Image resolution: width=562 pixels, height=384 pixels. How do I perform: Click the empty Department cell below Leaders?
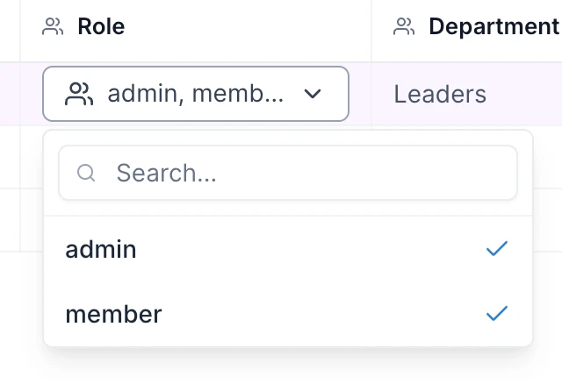[548, 157]
